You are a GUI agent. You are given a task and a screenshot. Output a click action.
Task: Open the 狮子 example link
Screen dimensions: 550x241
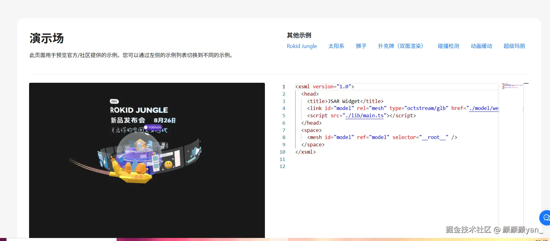tap(361, 46)
